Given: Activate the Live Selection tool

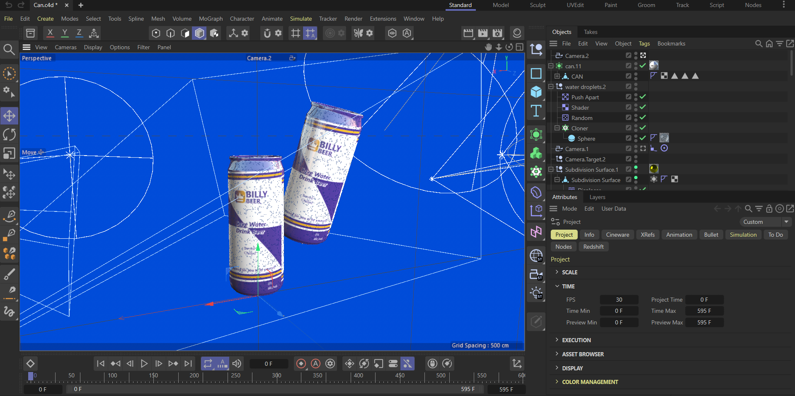Looking at the screenshot, I should (9, 74).
